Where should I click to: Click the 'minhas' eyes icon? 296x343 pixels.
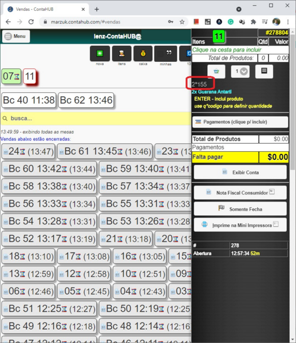[x=165, y=53]
